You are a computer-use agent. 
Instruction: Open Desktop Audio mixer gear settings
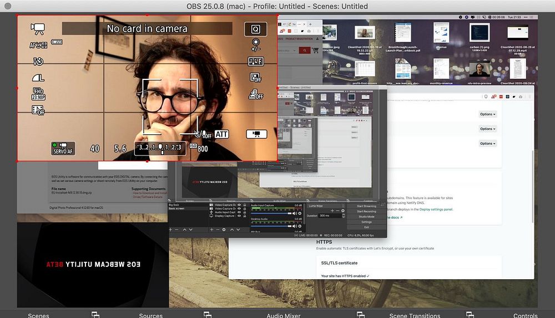coord(300,226)
